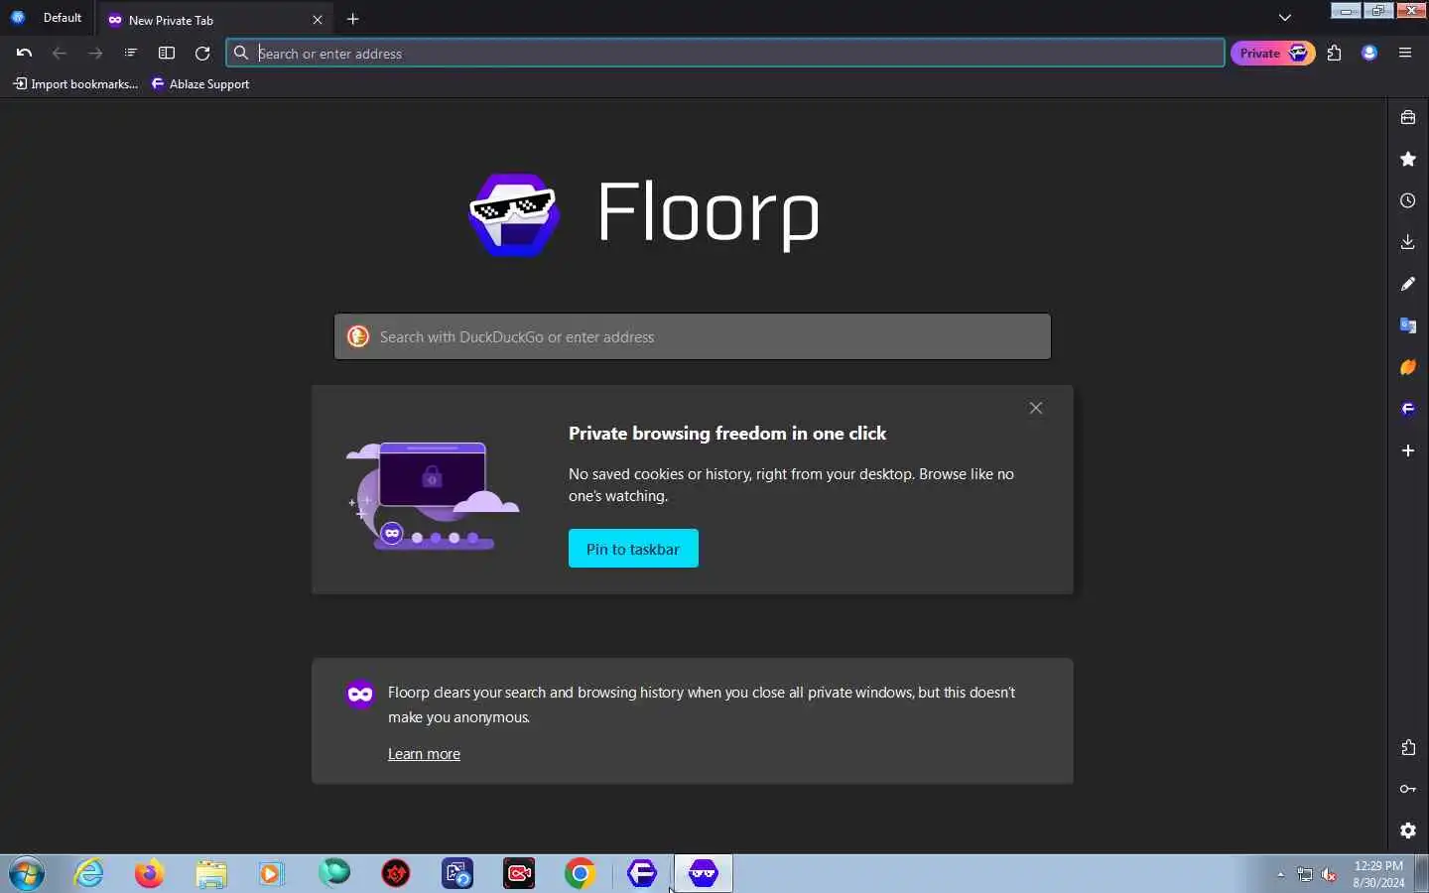Focus the Search or enter address bar

(x=725, y=54)
